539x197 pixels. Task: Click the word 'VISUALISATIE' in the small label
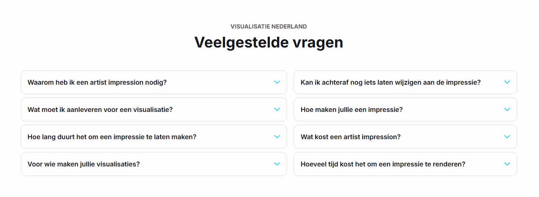point(250,26)
